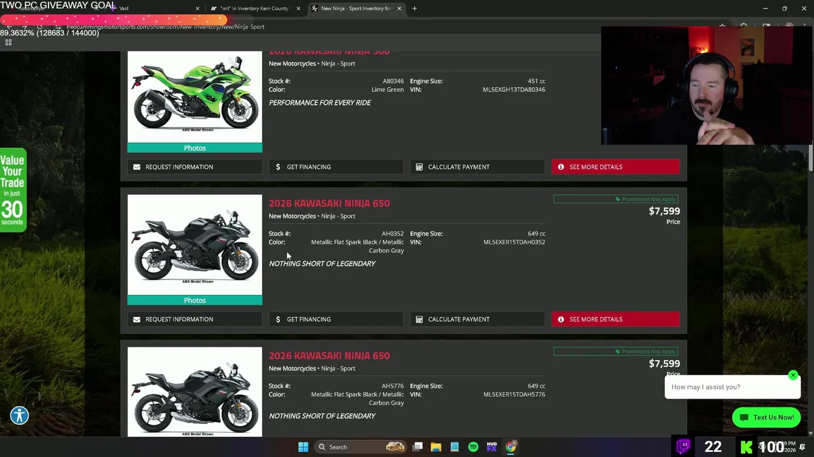
Task: See more details for Lime Green Ninja
Action: pos(616,167)
